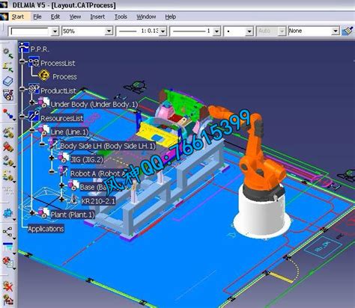
Task: Open the empty color combo box dropdown
Action: 55,31
